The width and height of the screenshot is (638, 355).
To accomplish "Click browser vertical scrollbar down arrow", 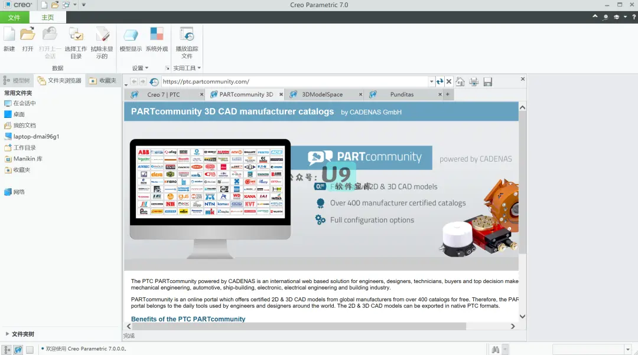I will click(x=522, y=317).
